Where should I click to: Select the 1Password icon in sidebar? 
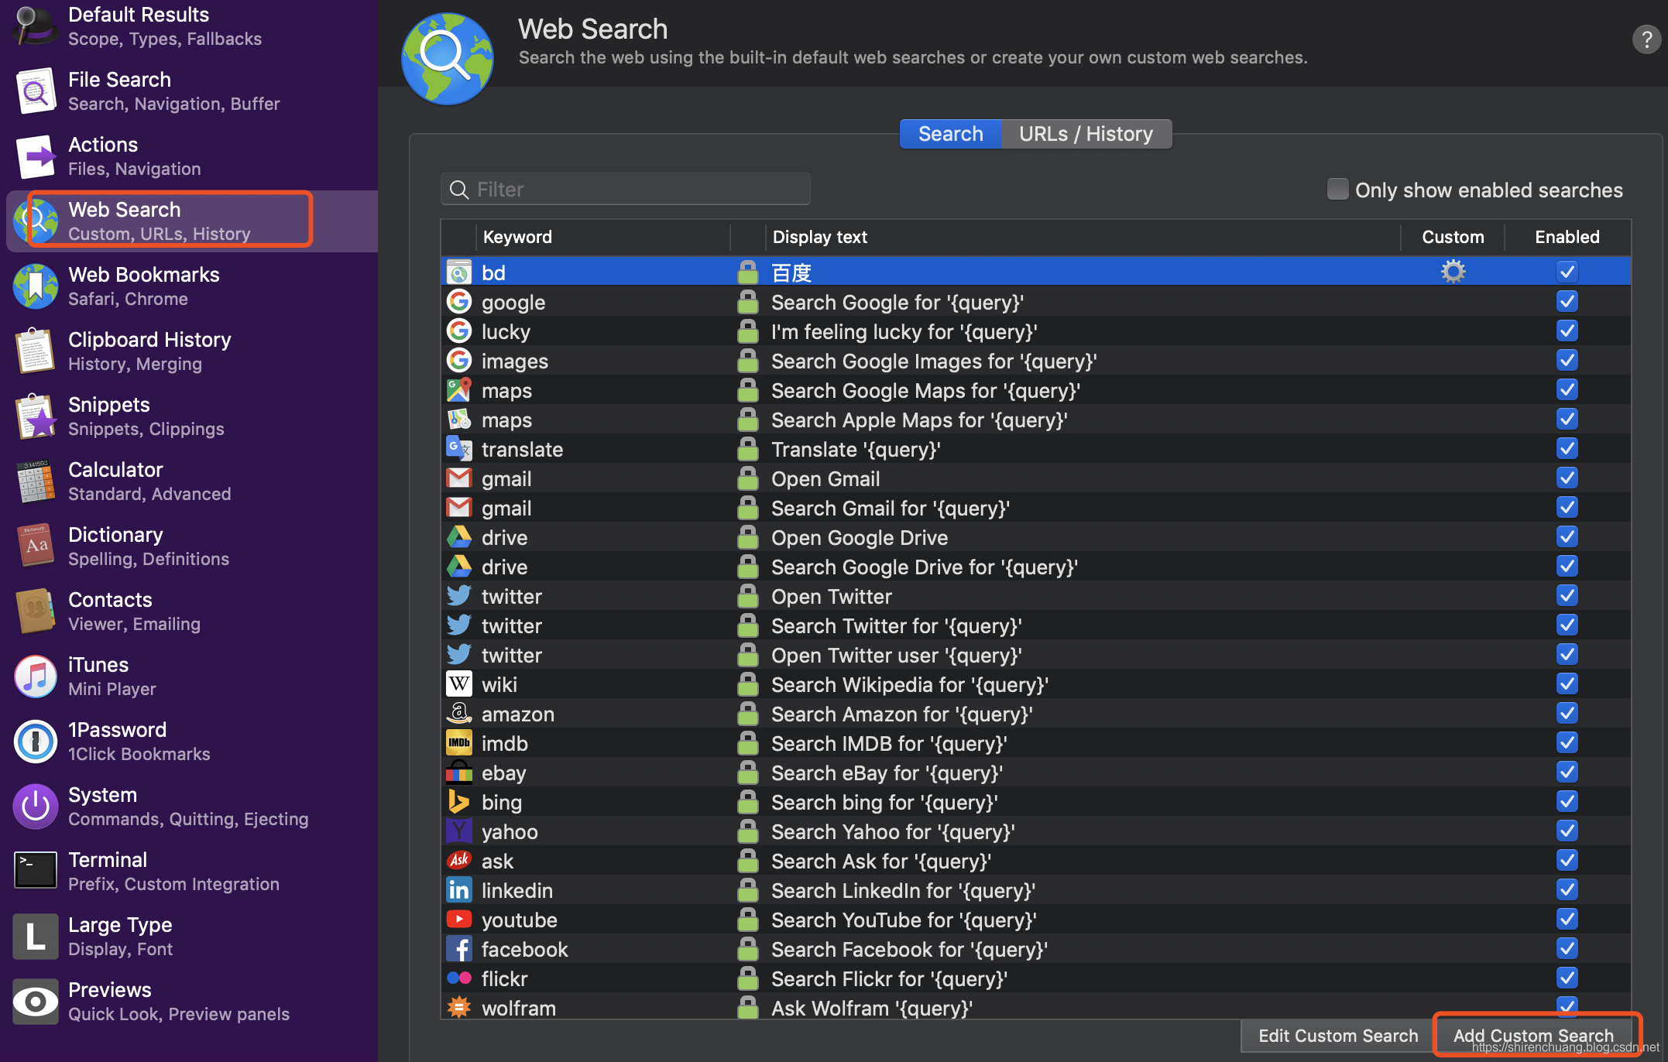click(x=35, y=742)
